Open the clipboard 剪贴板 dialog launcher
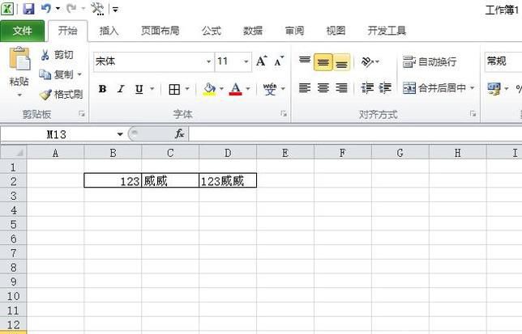Image resolution: width=522 pixels, height=334 pixels. click(82, 114)
